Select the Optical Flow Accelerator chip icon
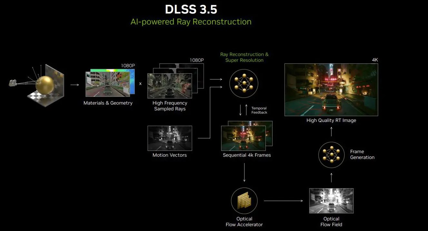The width and height of the screenshot is (428, 231). tap(244, 201)
